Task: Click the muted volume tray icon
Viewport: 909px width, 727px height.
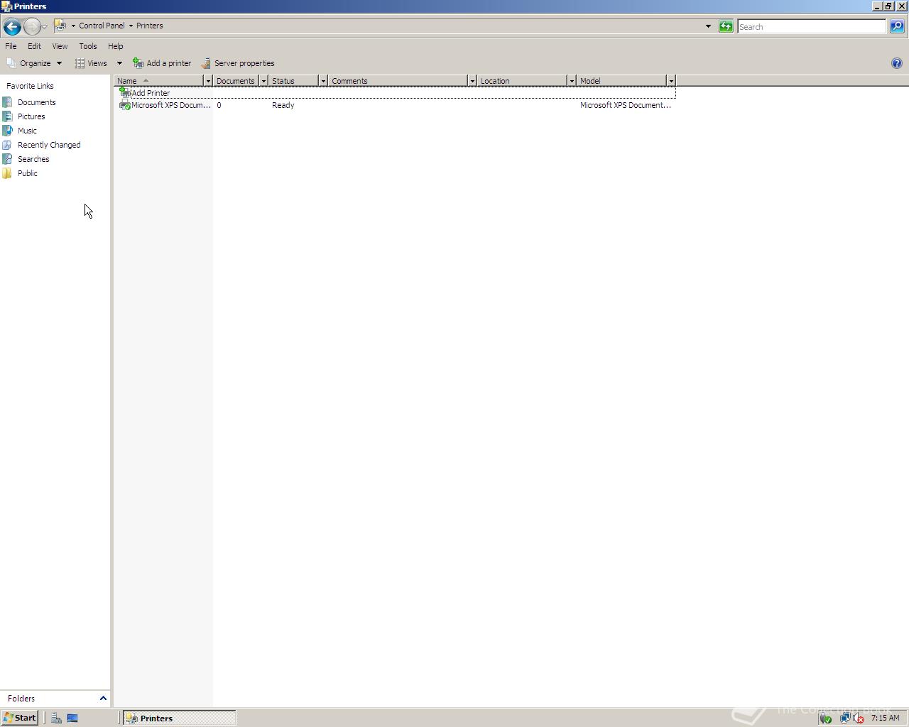Action: (858, 718)
